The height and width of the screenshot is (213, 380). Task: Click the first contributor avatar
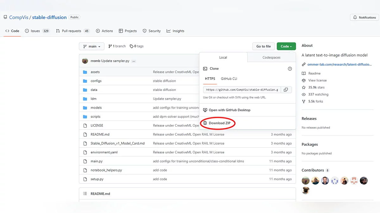click(x=306, y=180)
